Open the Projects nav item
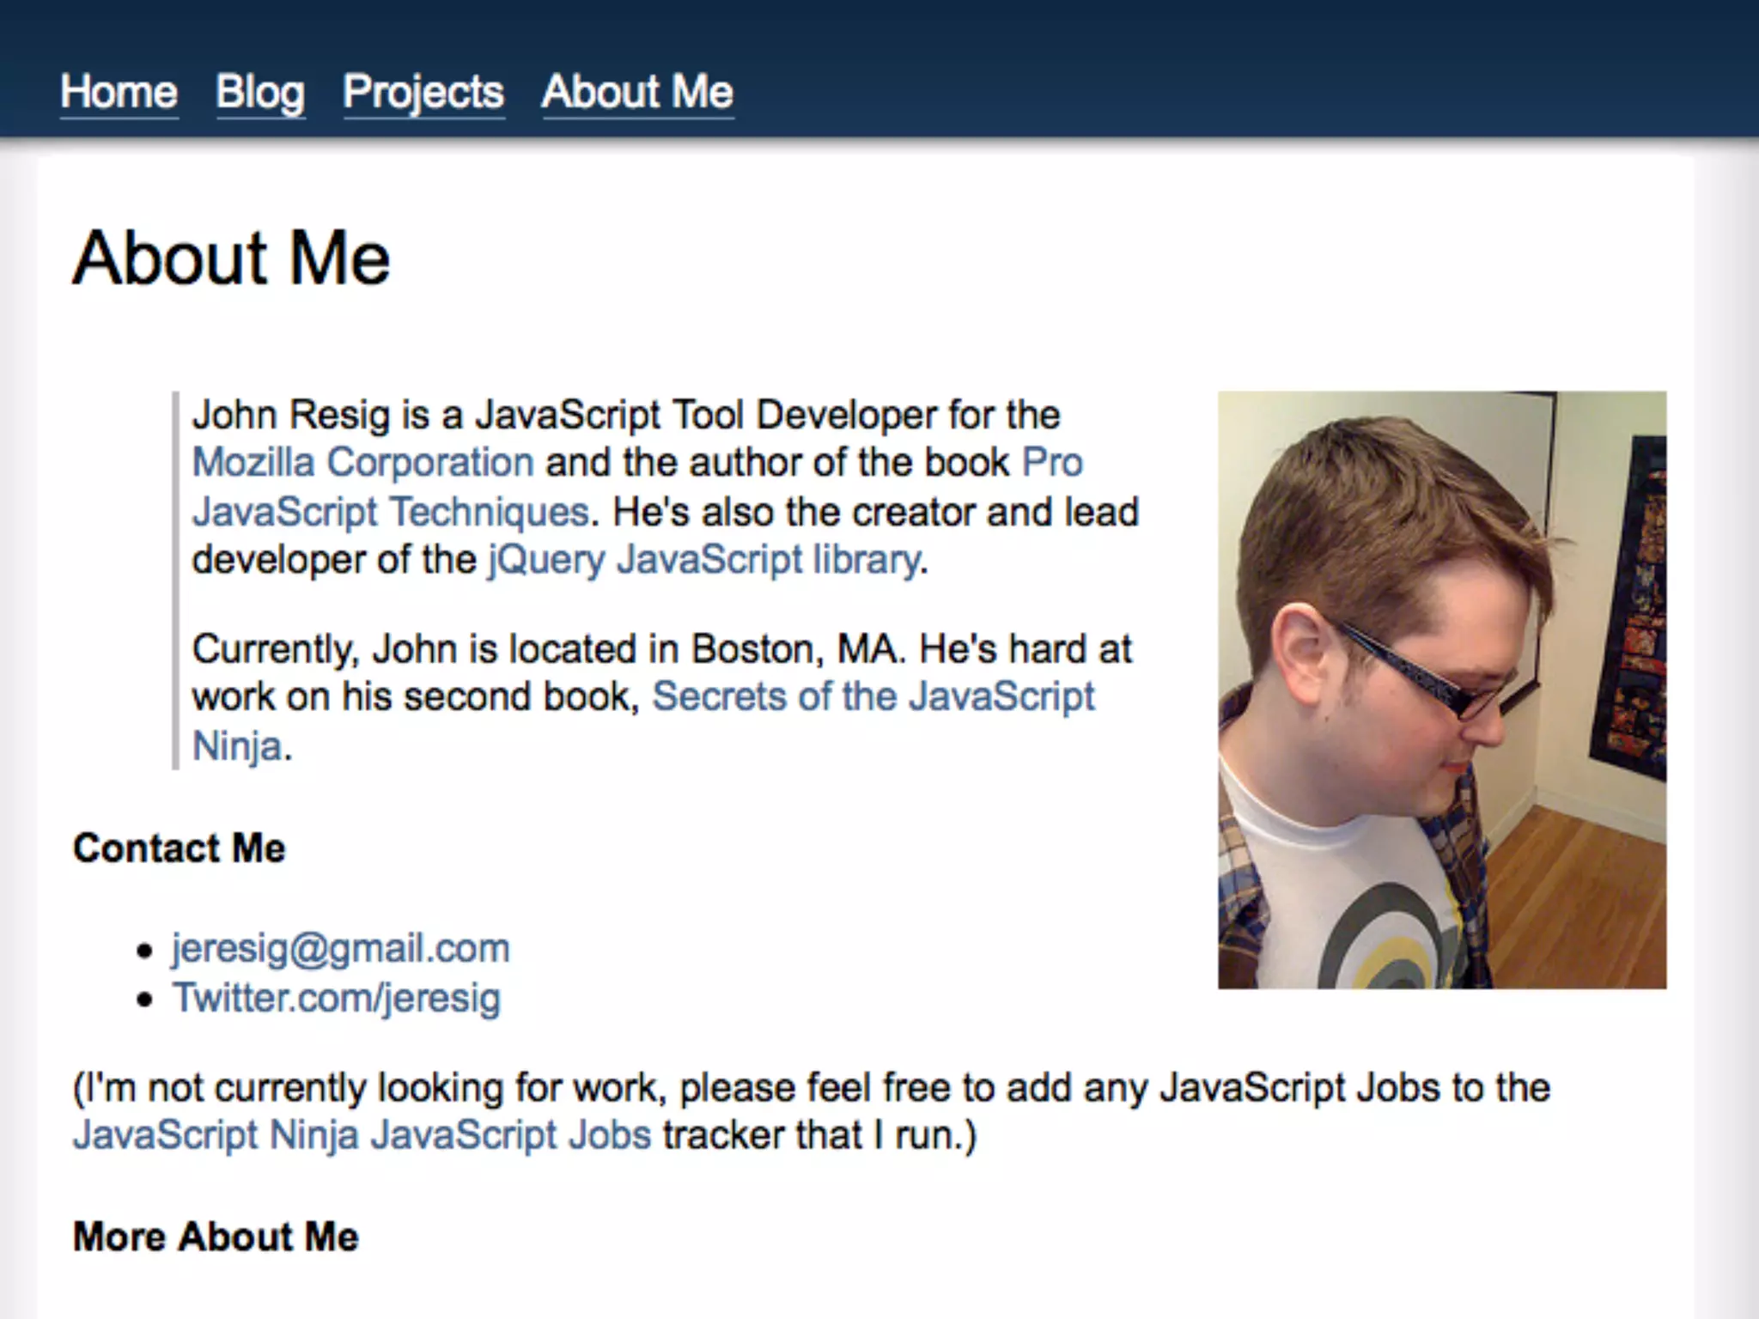Image resolution: width=1759 pixels, height=1319 pixels. pyautogui.click(x=423, y=92)
